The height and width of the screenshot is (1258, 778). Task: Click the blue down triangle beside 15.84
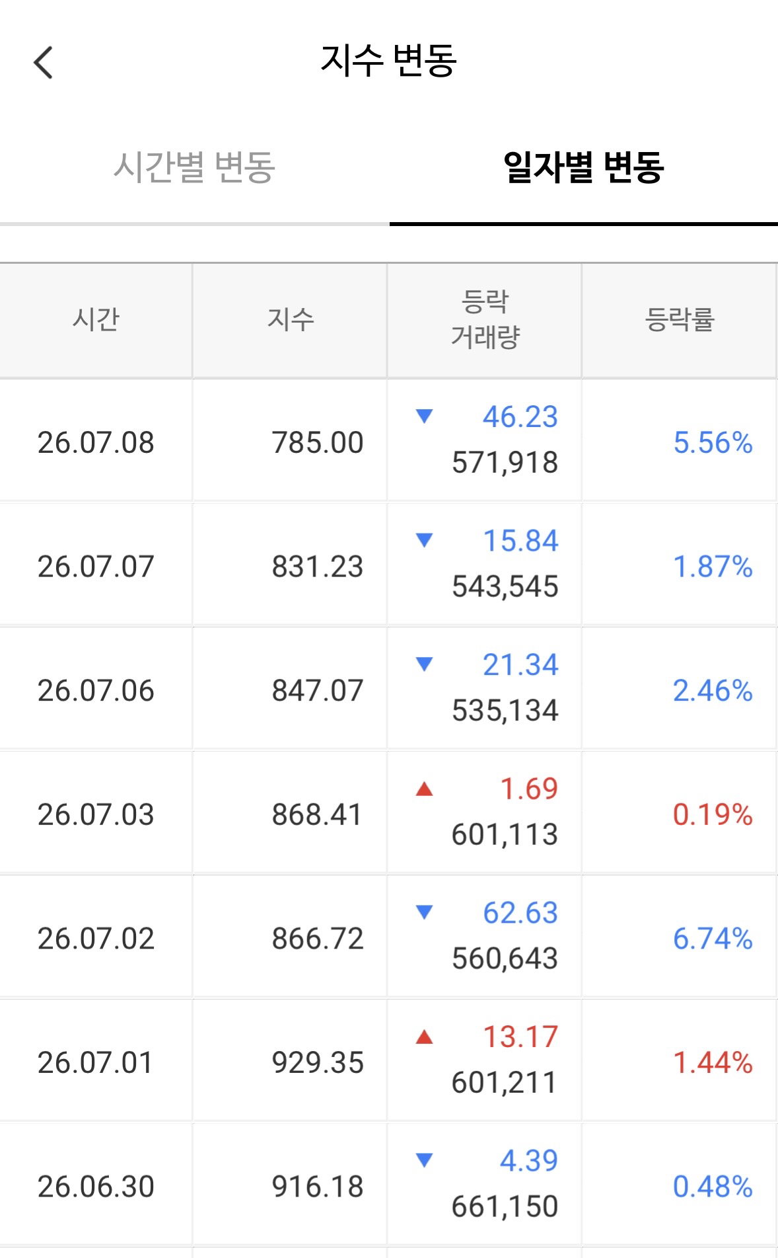pos(424,540)
